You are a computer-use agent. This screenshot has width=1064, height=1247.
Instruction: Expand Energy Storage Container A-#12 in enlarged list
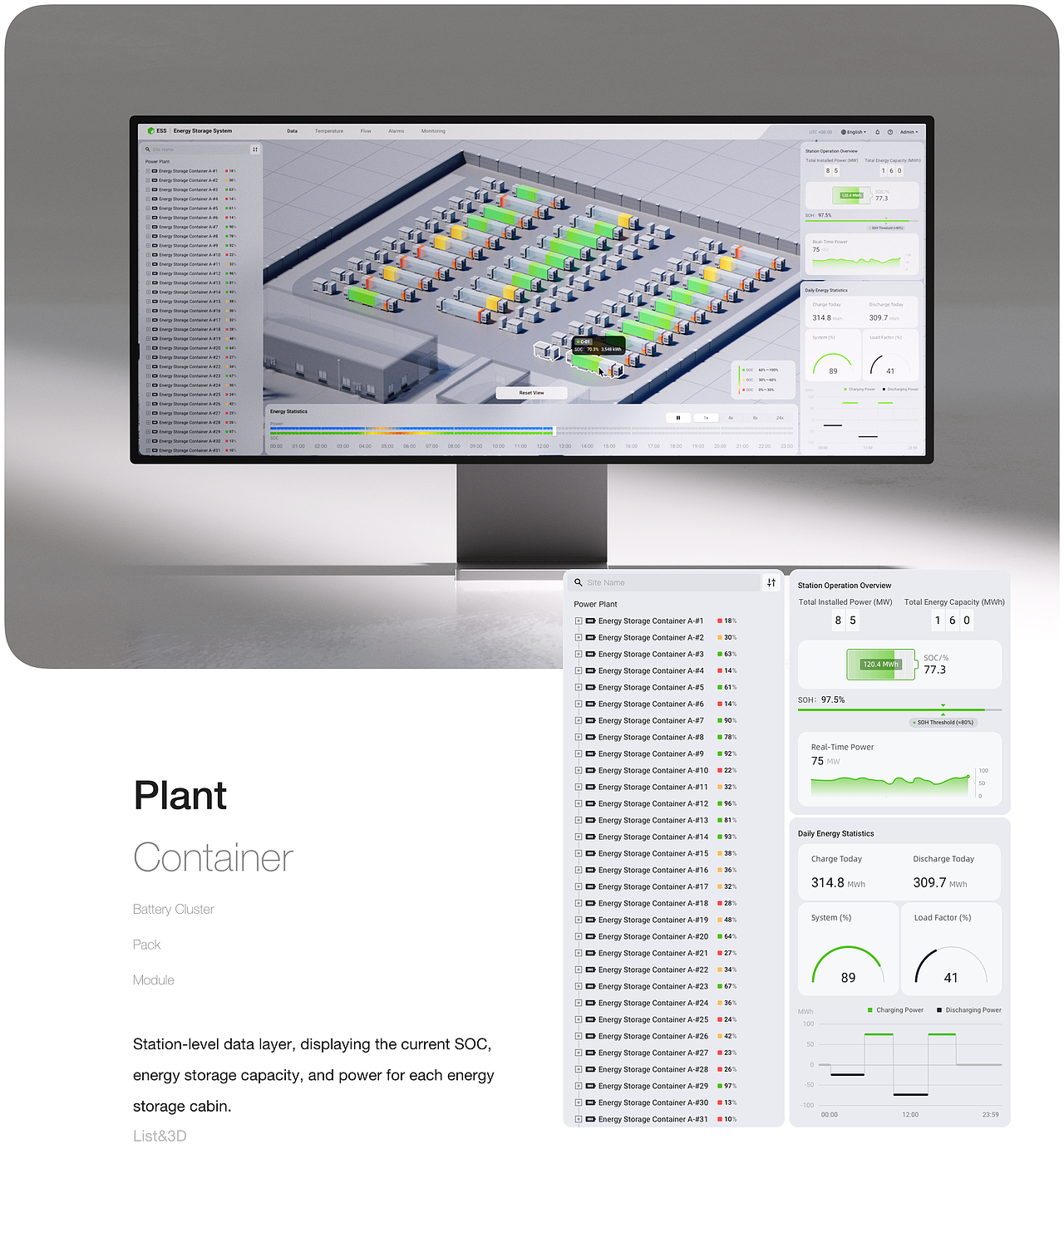579,803
